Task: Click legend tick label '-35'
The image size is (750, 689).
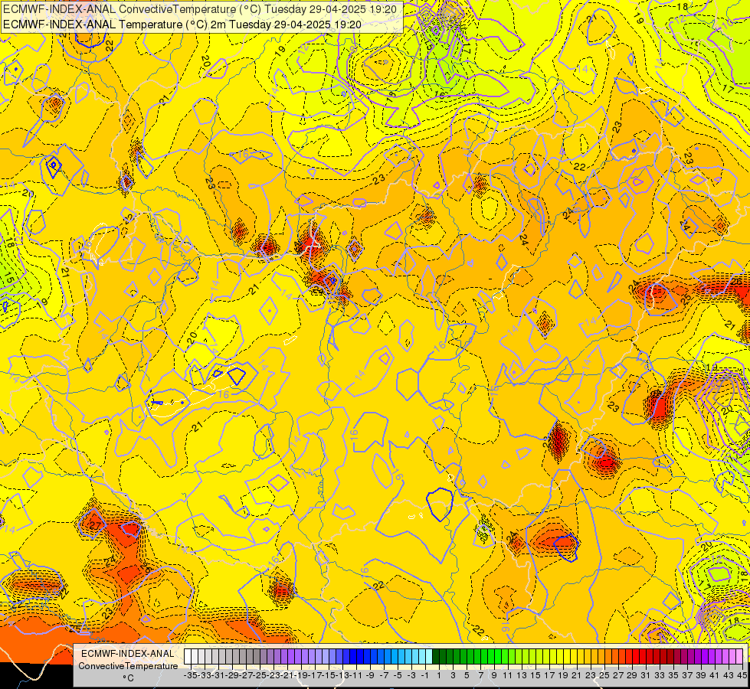Action: pos(190,675)
